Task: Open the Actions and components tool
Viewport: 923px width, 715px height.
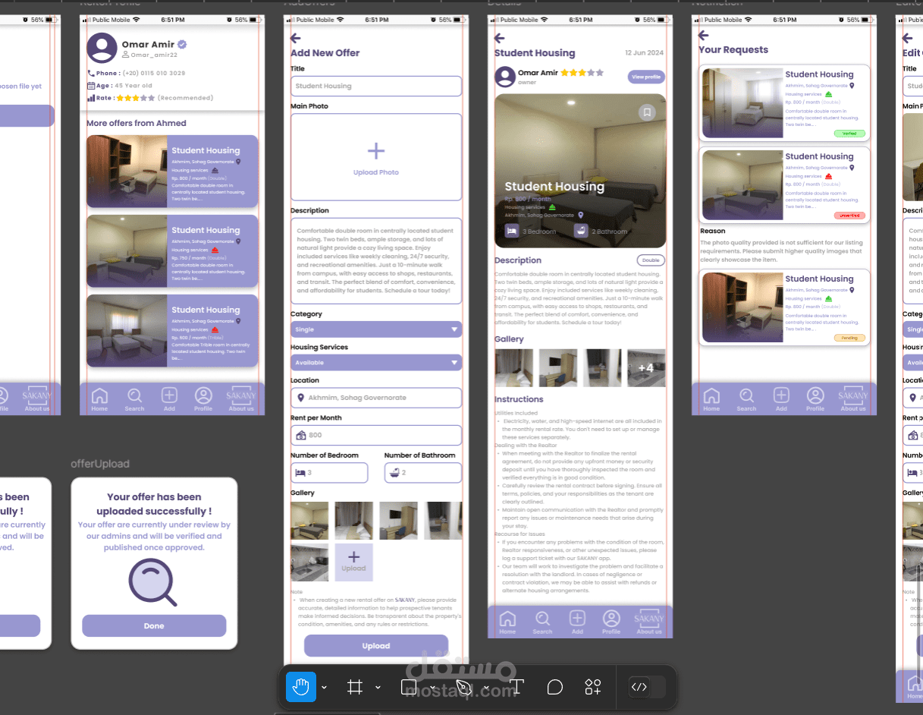Action: [593, 687]
